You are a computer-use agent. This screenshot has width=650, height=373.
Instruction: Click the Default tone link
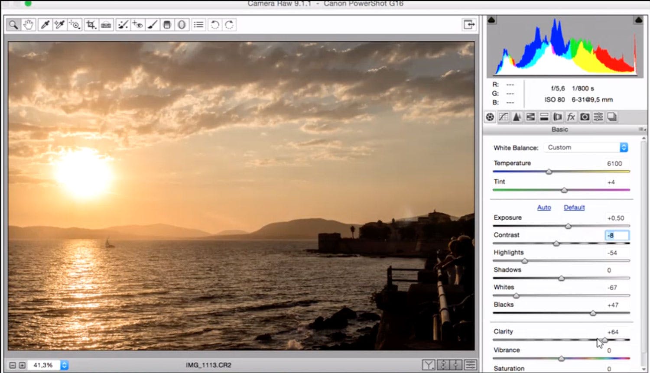[574, 208]
